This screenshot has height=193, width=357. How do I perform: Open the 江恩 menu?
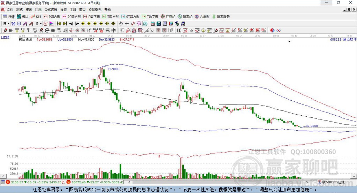pos(38,9)
